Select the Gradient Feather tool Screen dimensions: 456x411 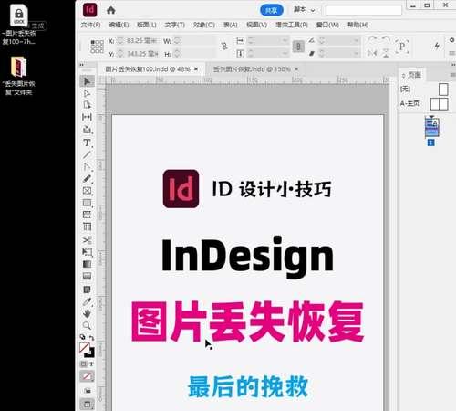point(87,277)
